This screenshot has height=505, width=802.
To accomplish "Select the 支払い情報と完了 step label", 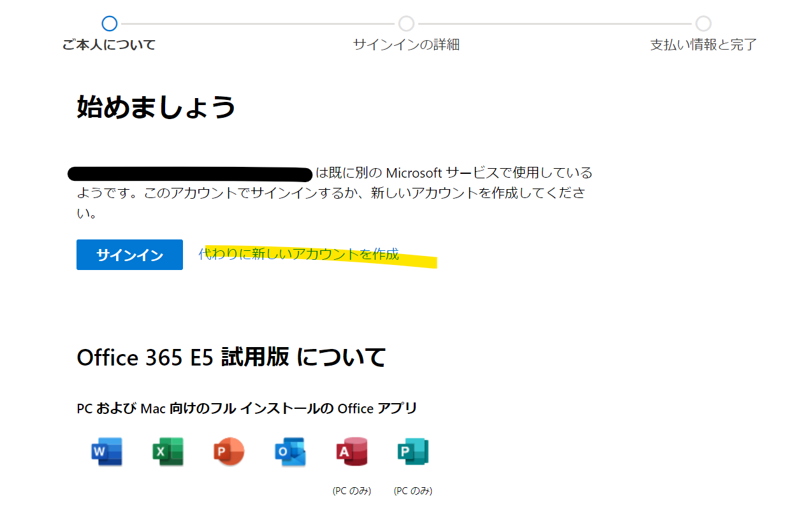I will (x=703, y=45).
